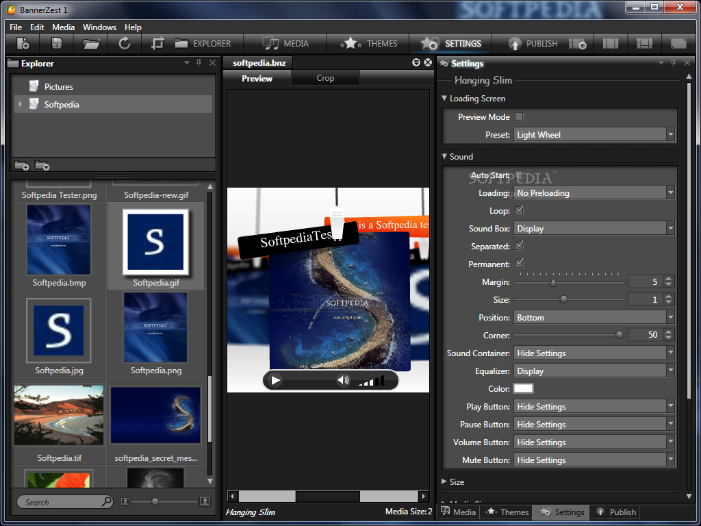701x526 pixels.
Task: Click the New project toolbar icon
Action: coord(23,43)
